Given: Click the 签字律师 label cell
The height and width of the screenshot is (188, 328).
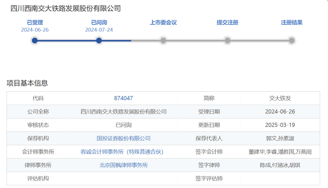Looking at the screenshot, I should [x=209, y=165].
